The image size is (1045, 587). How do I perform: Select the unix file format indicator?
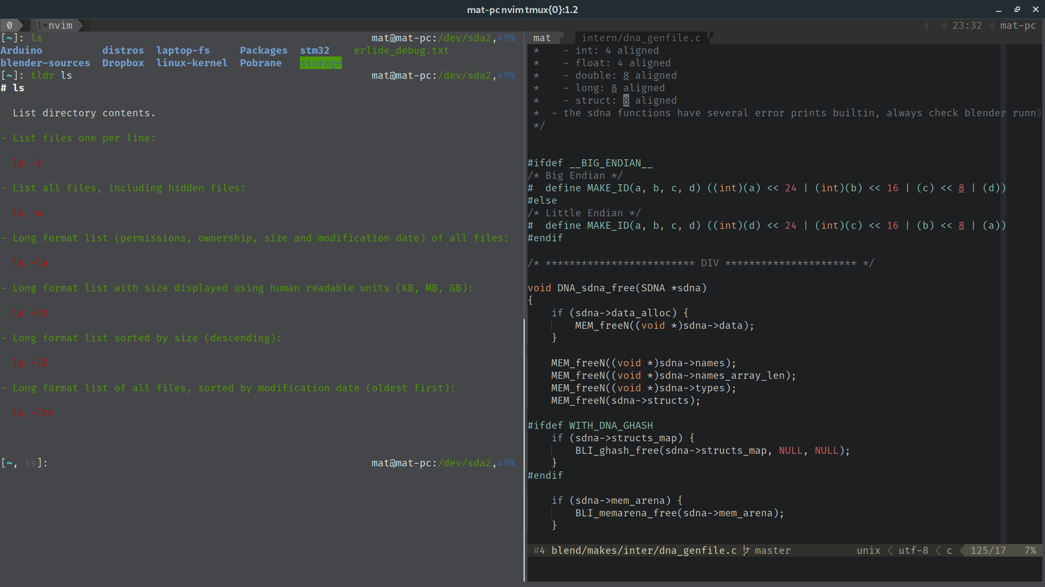(868, 551)
